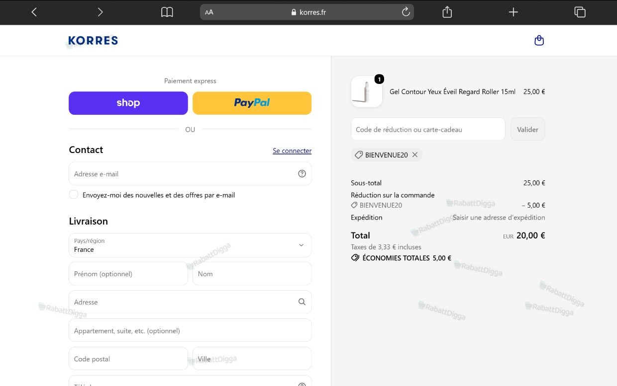Viewport: 617px width, 386px height.
Task: Open Safari bookmarks book icon
Action: tap(167, 12)
